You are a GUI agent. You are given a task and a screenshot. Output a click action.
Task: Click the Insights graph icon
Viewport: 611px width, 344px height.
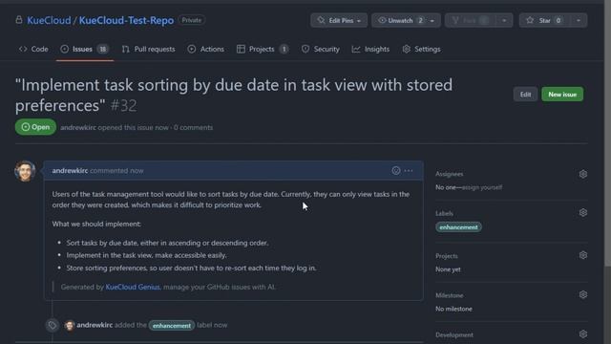[356, 49]
